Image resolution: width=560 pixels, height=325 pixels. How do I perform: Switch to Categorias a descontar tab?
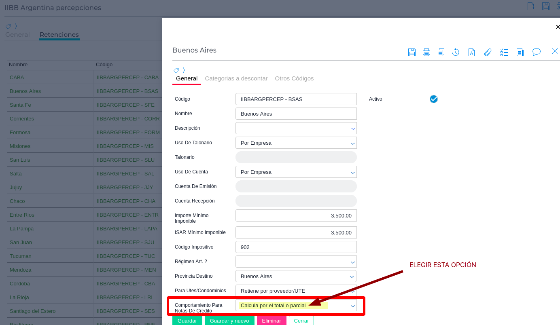pos(236,78)
